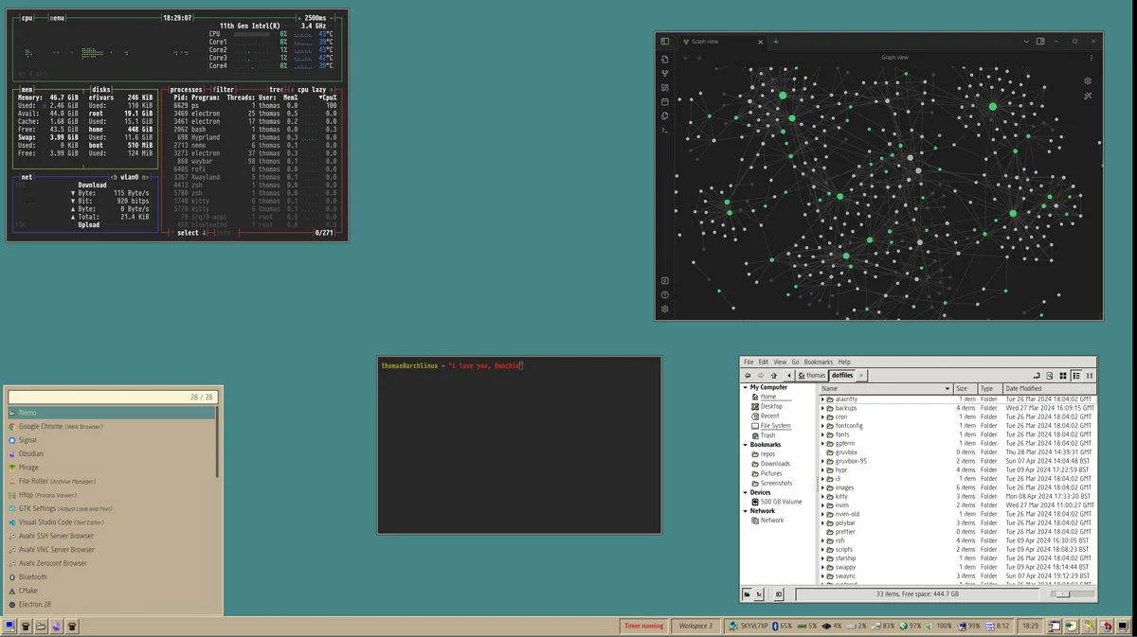Click the Home icon in the file manager toolbar
Screen dimensions: 1137x637
click(802, 375)
